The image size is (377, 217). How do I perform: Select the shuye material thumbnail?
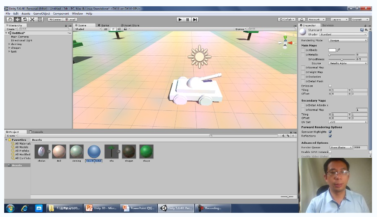146,152
